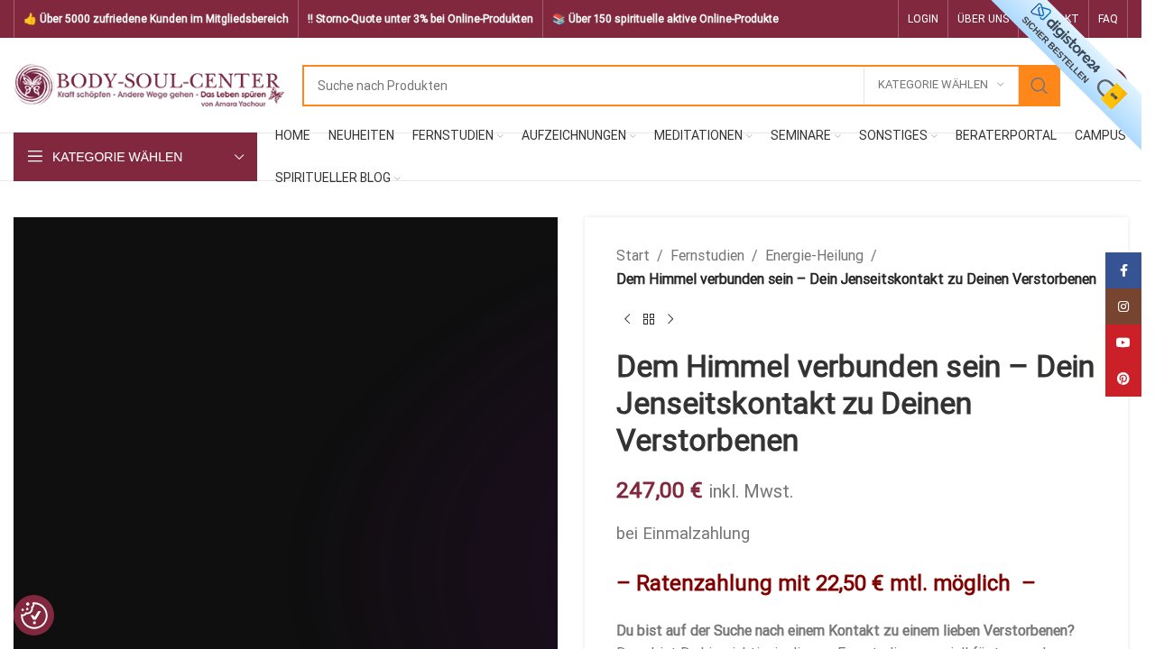Open the Kategorie wählen search dropdown
The width and height of the screenshot is (1155, 649).
point(941,85)
